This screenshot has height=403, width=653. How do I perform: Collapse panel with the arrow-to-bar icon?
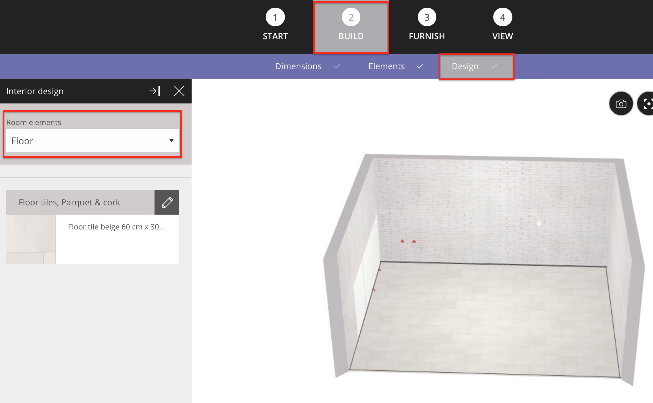155,91
